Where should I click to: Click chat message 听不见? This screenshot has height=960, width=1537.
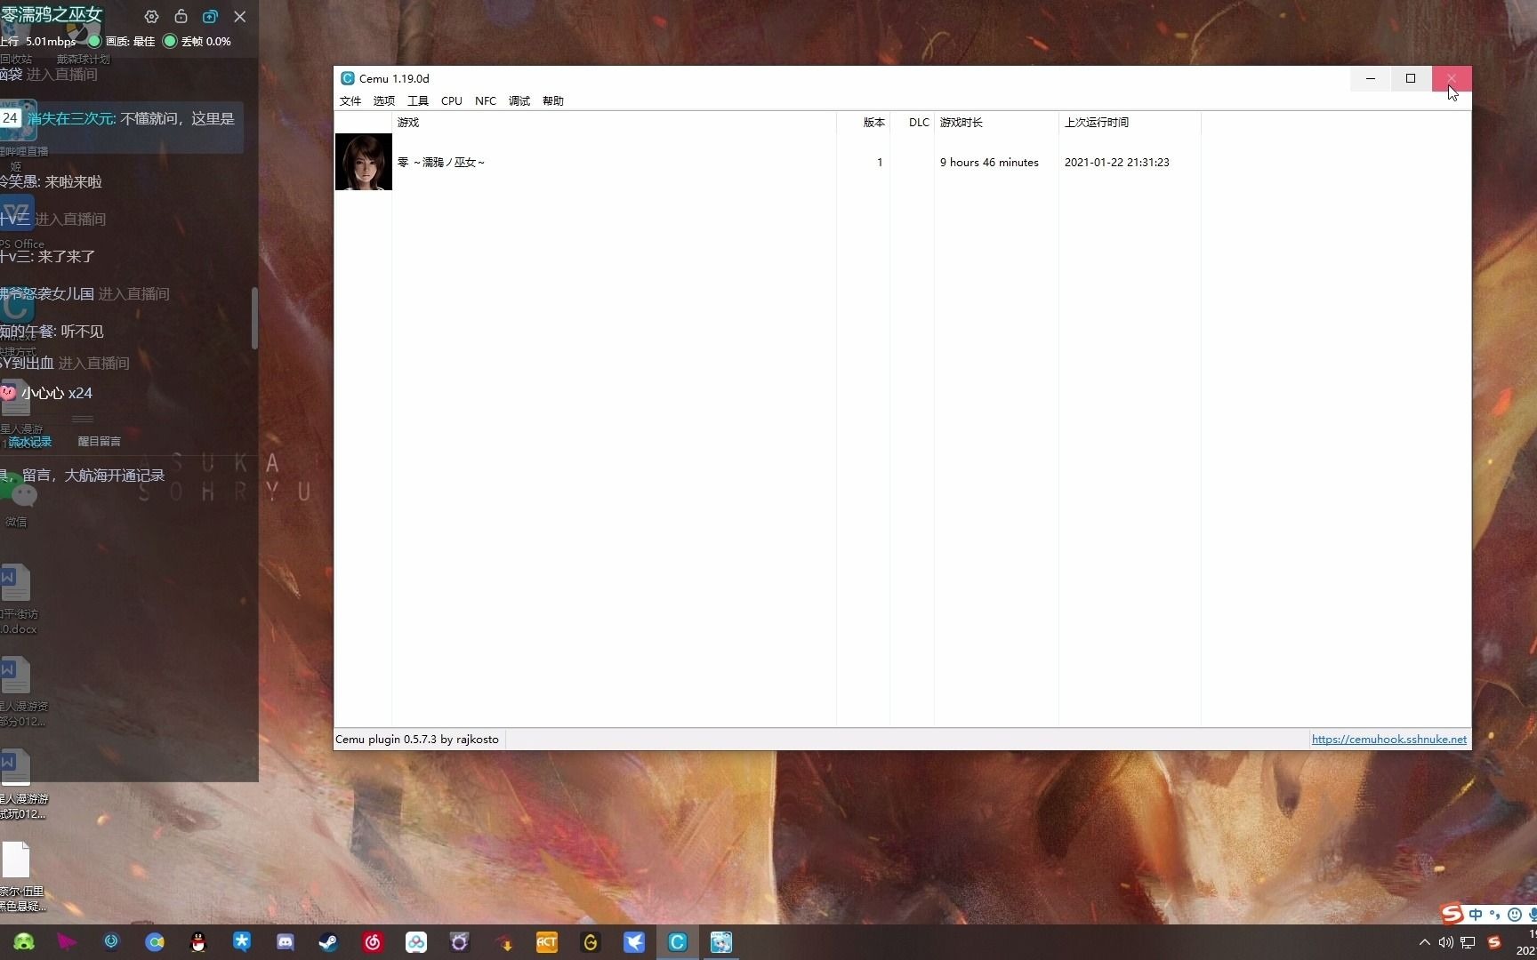(x=82, y=332)
